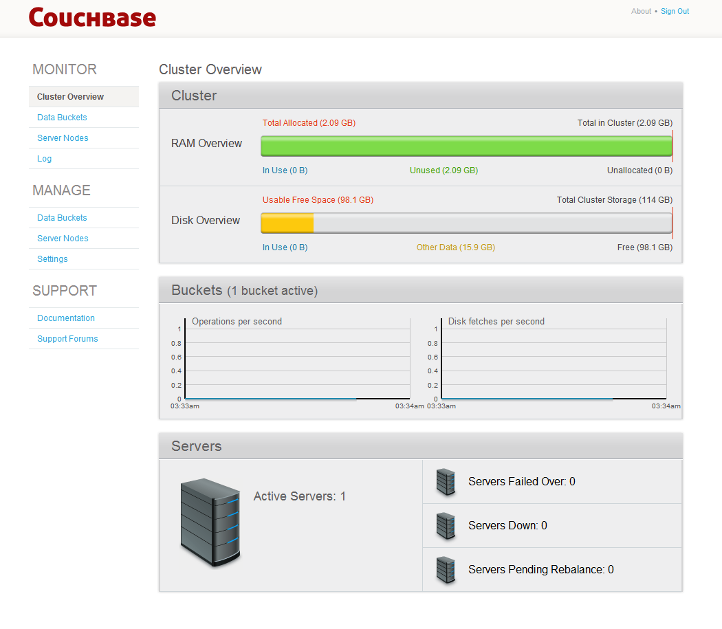Click the Disk Overview label
Screen dimensions: 722x629
point(206,221)
